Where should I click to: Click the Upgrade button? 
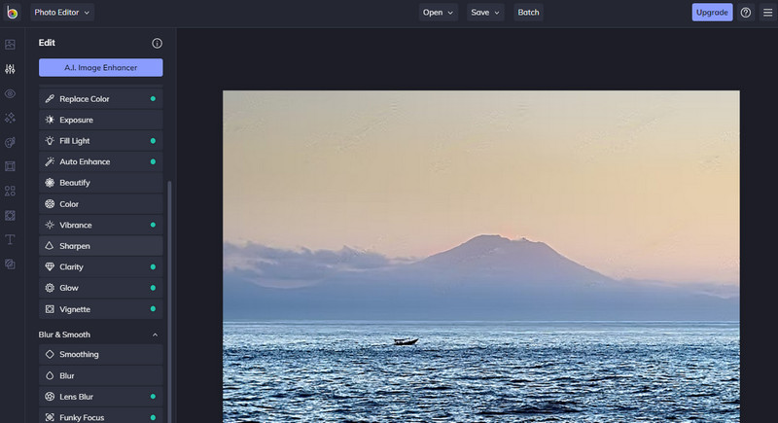(712, 13)
